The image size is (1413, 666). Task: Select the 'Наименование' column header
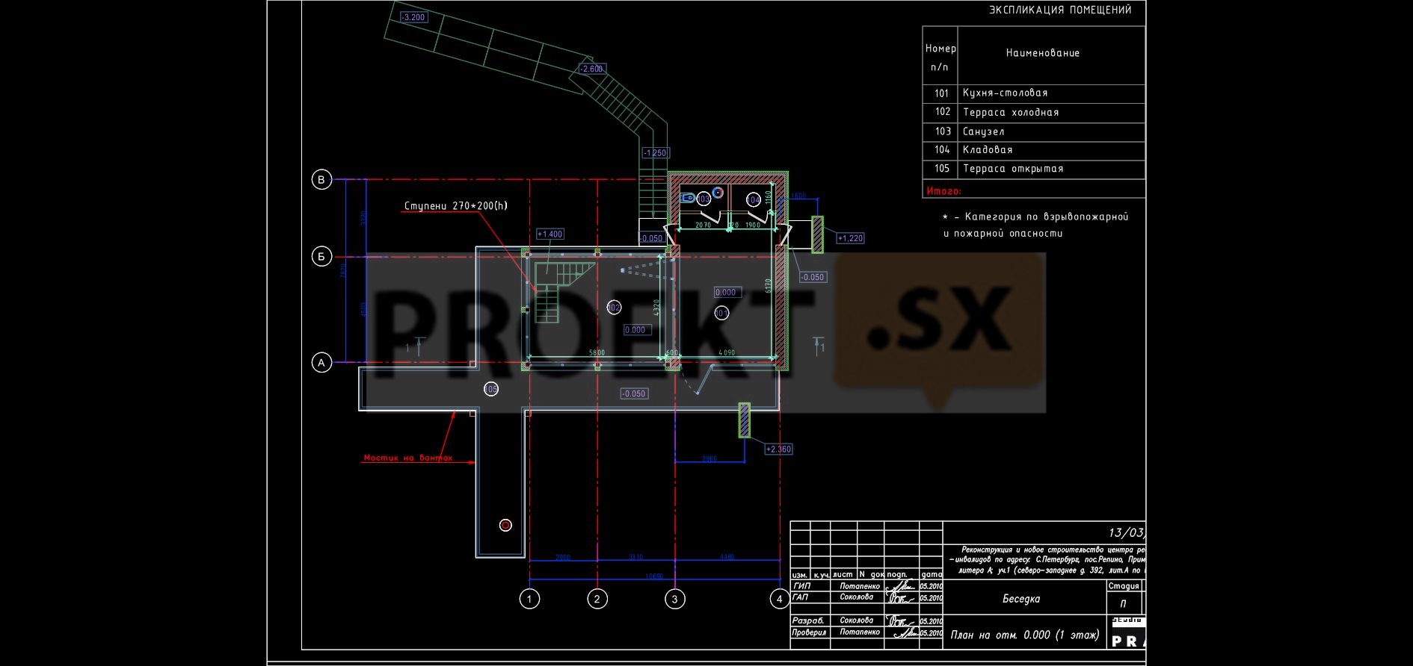tap(1042, 53)
